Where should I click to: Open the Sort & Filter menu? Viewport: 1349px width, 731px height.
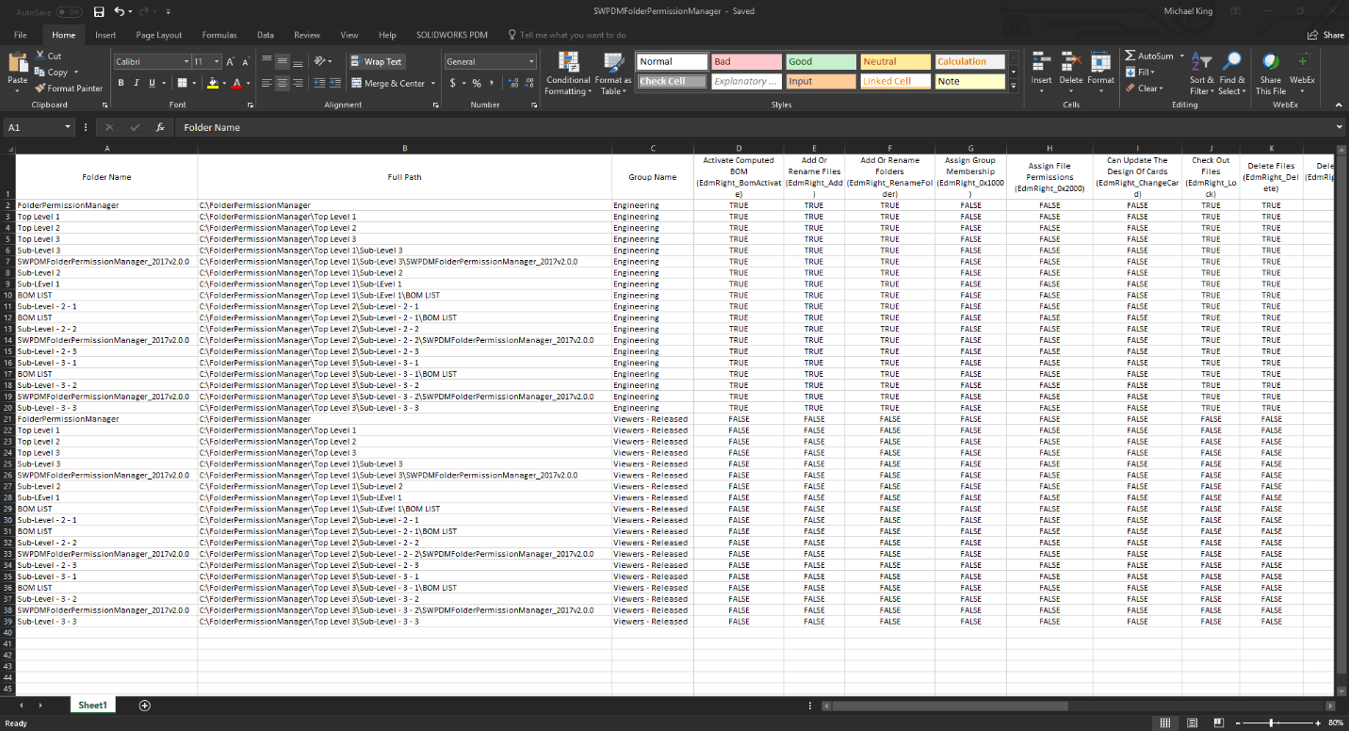tap(1202, 73)
